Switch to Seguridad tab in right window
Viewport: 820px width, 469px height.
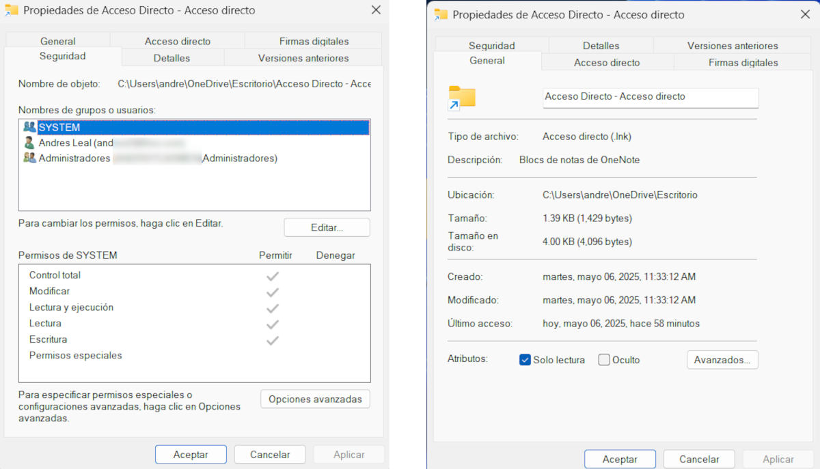point(492,46)
